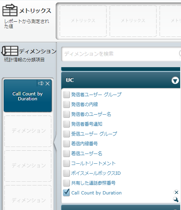Click the second empty メトリックス slot

133,21
